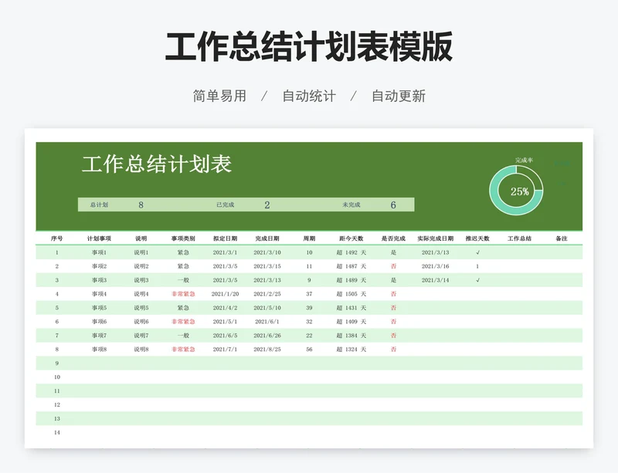Viewport: 618px width, 473px height.
Task: Click the 是 completion cell in 事项1 row
Action: [393, 252]
